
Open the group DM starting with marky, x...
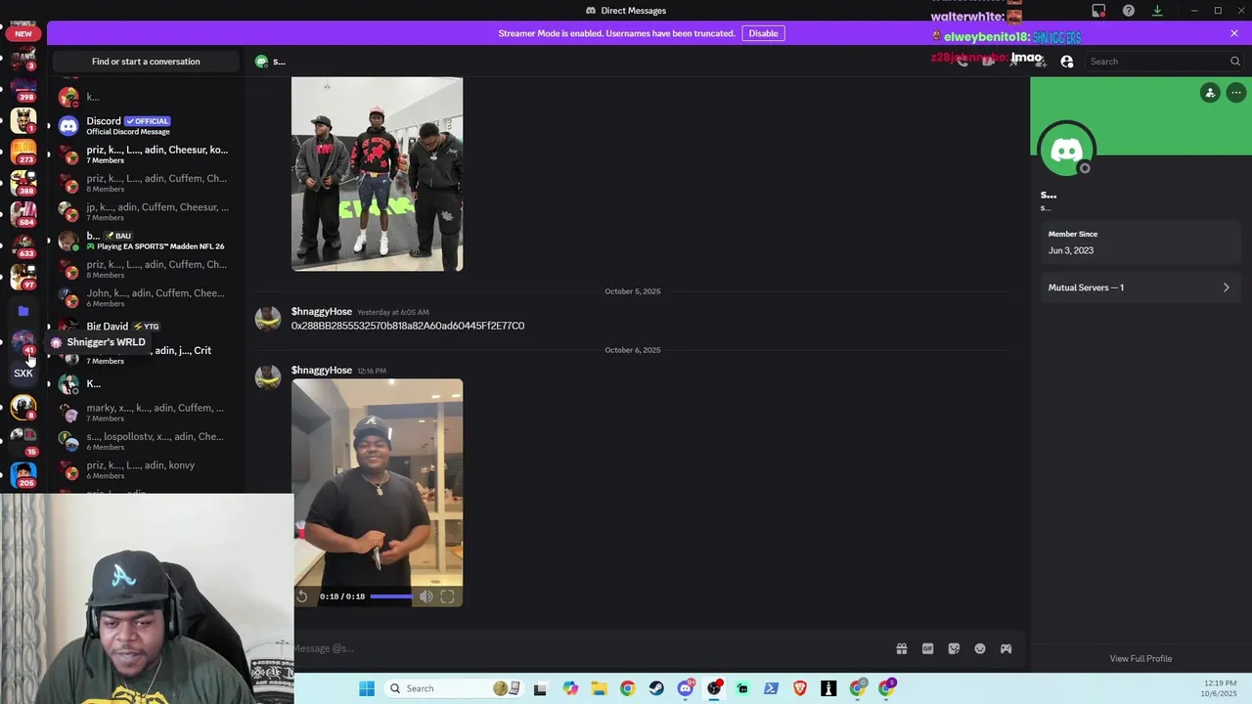click(146, 412)
